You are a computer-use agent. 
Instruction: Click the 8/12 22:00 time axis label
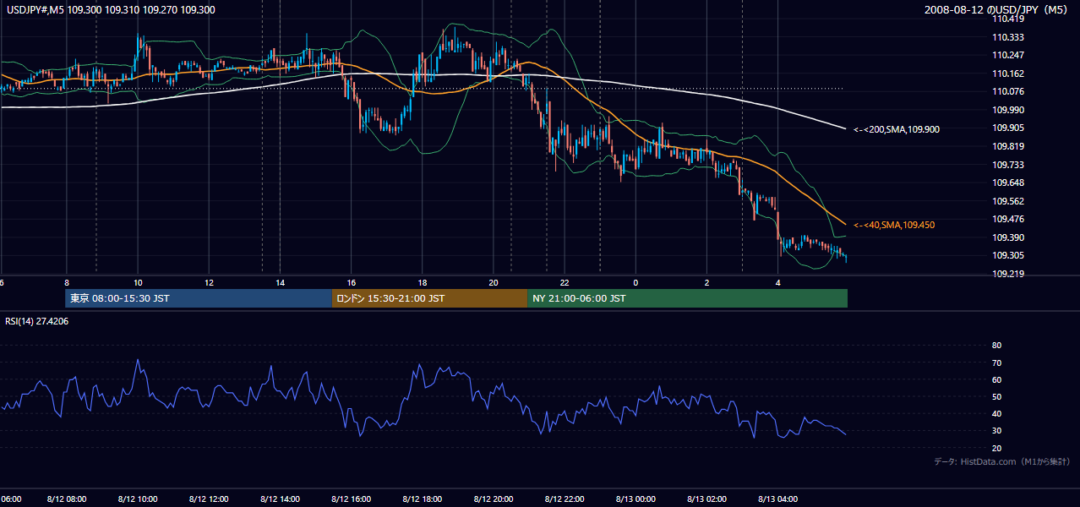(x=565, y=499)
